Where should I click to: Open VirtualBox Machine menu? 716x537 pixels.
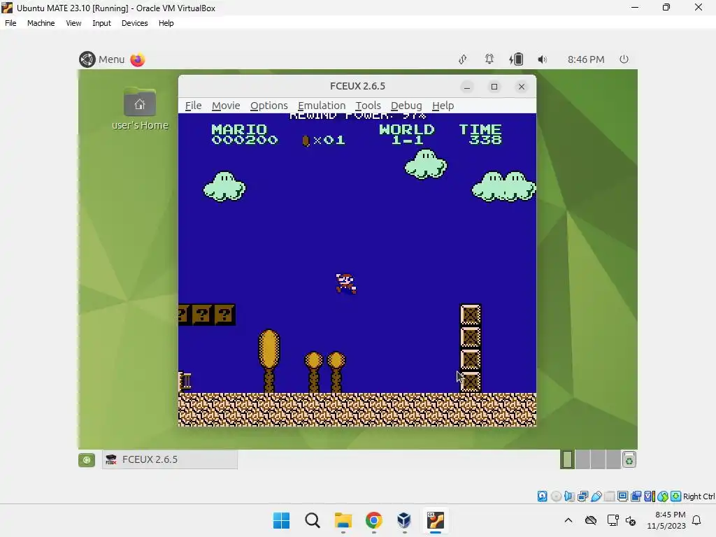tap(41, 23)
